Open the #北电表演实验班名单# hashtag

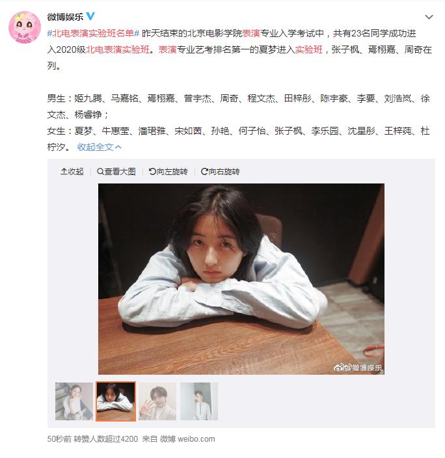(x=93, y=33)
